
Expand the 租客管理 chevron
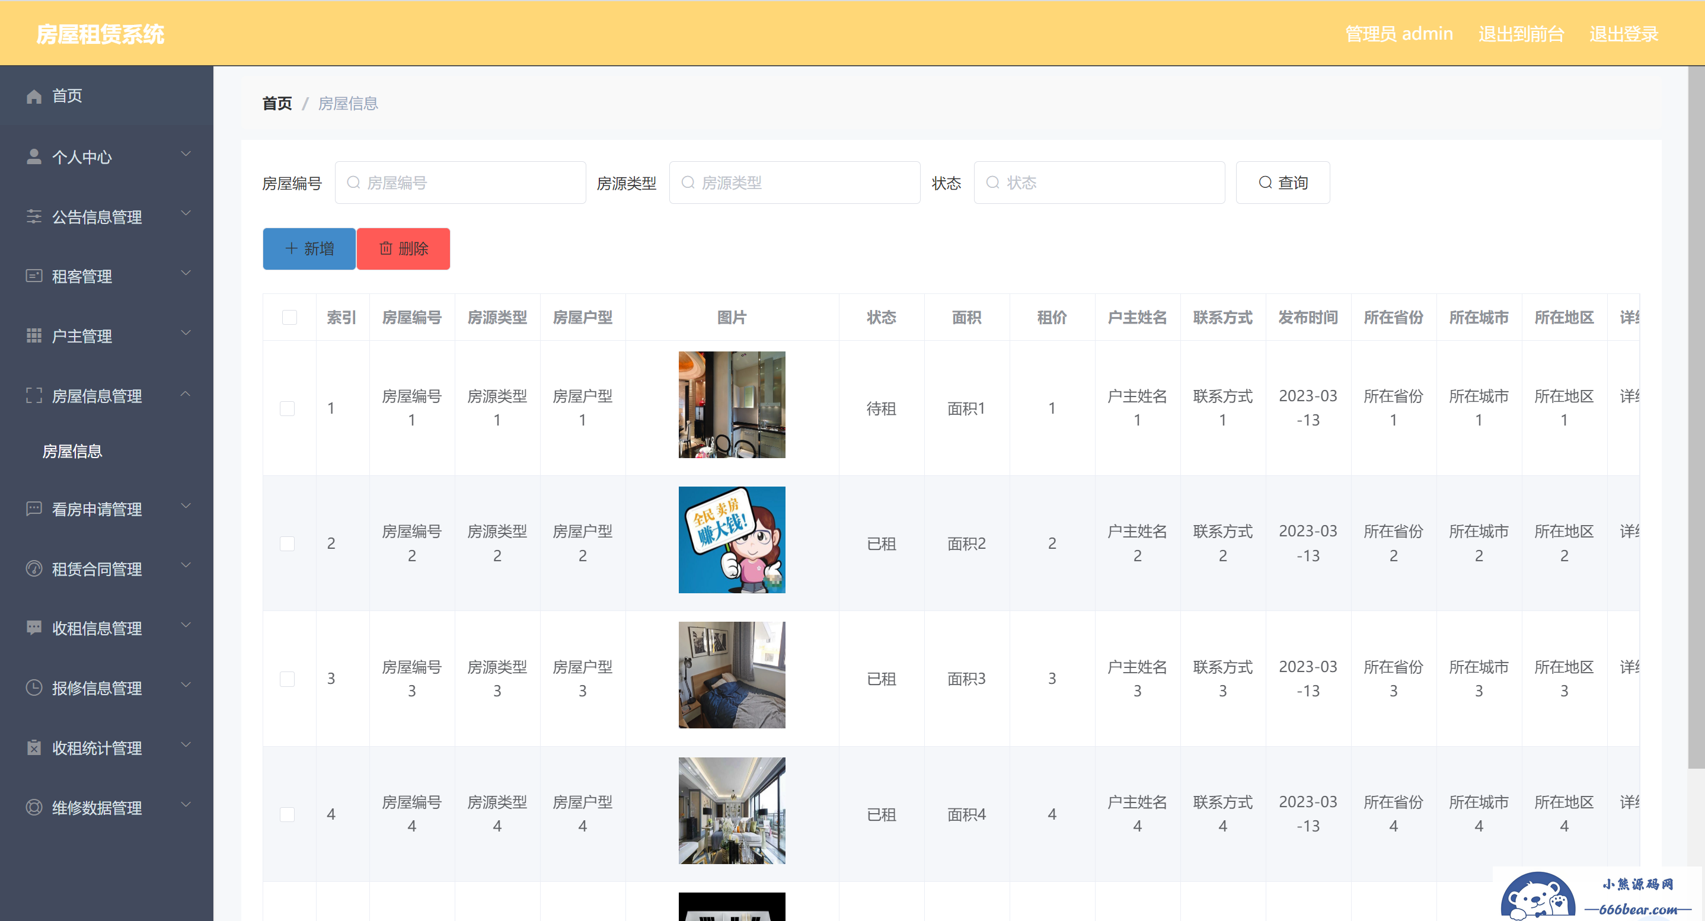(186, 273)
